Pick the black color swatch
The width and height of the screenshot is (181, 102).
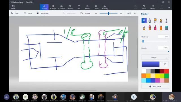pos(157,71)
